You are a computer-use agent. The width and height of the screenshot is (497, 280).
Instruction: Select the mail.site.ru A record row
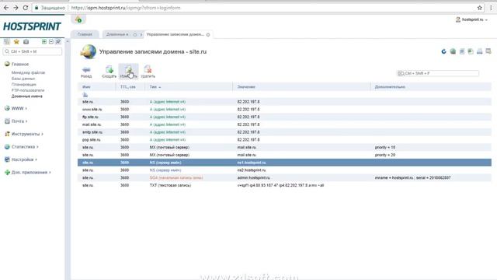click(x=284, y=124)
